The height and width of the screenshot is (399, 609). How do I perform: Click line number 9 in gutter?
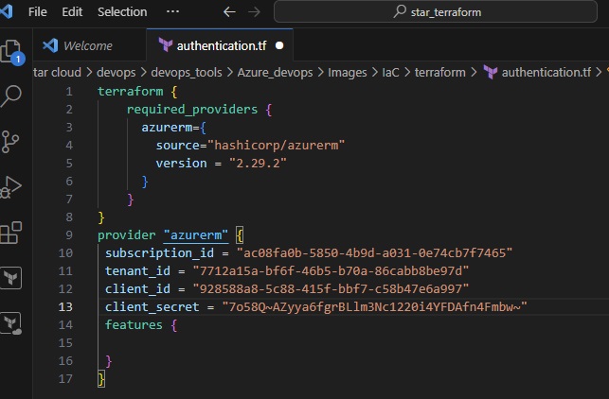[69, 235]
